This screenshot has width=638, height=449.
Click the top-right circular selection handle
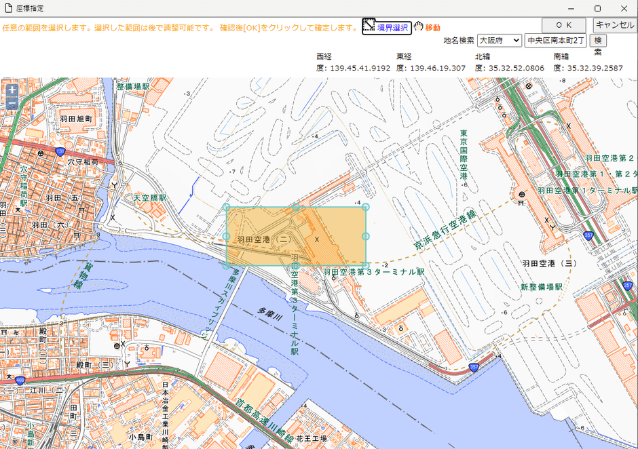coord(366,208)
